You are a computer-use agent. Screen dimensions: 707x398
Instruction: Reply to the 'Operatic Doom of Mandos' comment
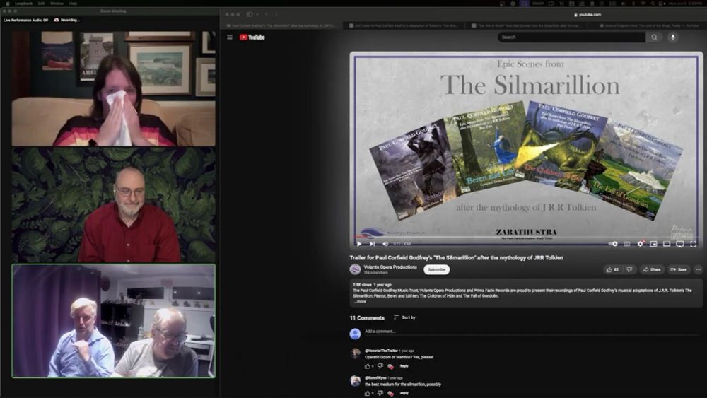coord(404,366)
